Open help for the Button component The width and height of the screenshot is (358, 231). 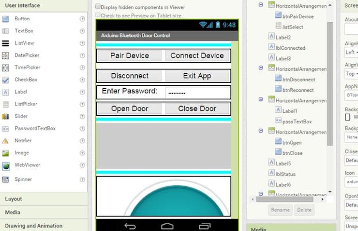click(82, 19)
